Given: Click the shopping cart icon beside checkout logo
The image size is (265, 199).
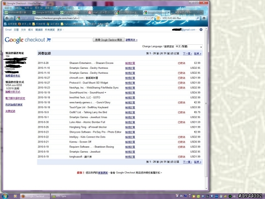Looking at the screenshot, I should (x=49, y=40).
